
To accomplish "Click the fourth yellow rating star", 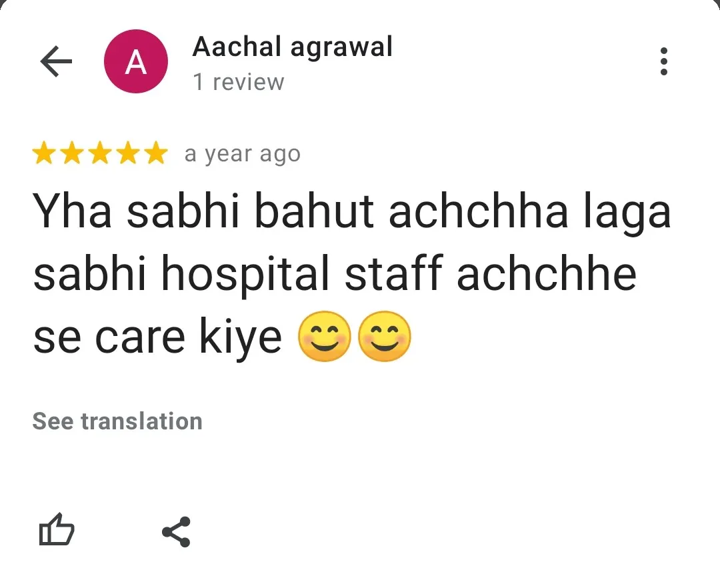I will (x=128, y=153).
